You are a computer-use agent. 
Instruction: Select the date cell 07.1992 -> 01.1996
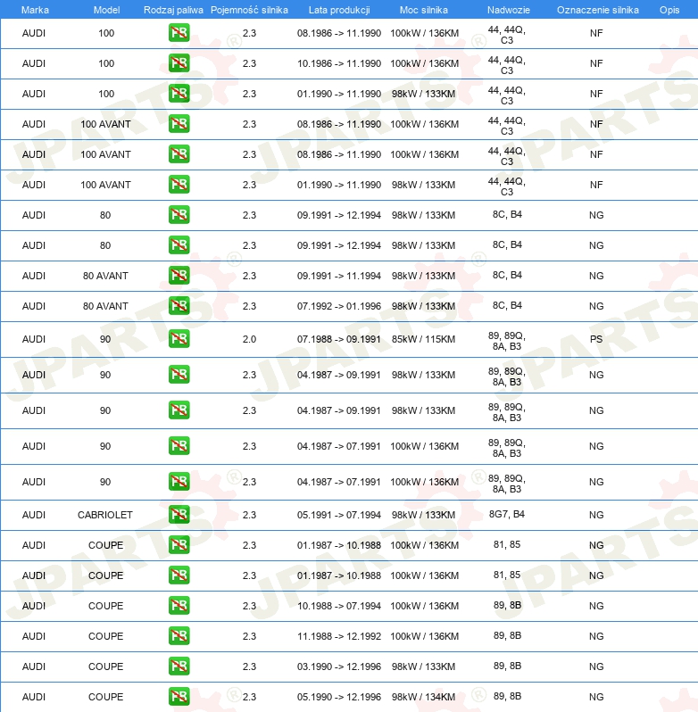[x=339, y=306]
